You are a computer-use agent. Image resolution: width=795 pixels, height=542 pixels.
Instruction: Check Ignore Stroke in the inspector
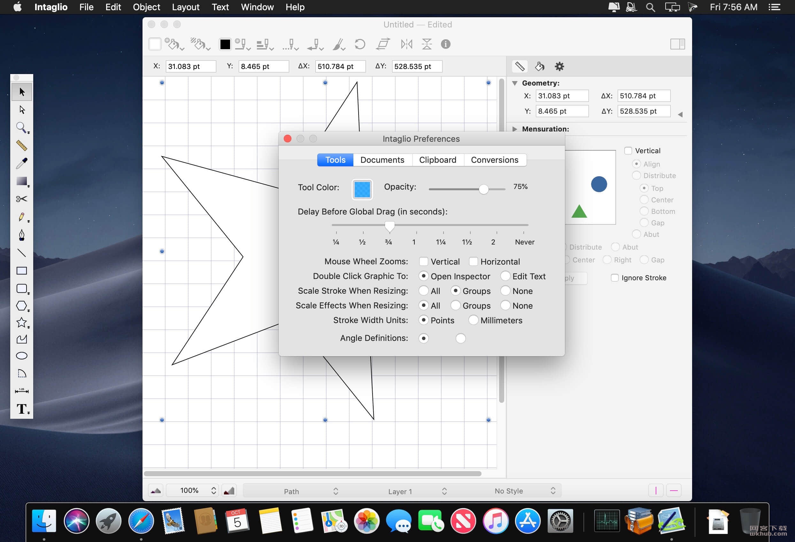point(615,278)
